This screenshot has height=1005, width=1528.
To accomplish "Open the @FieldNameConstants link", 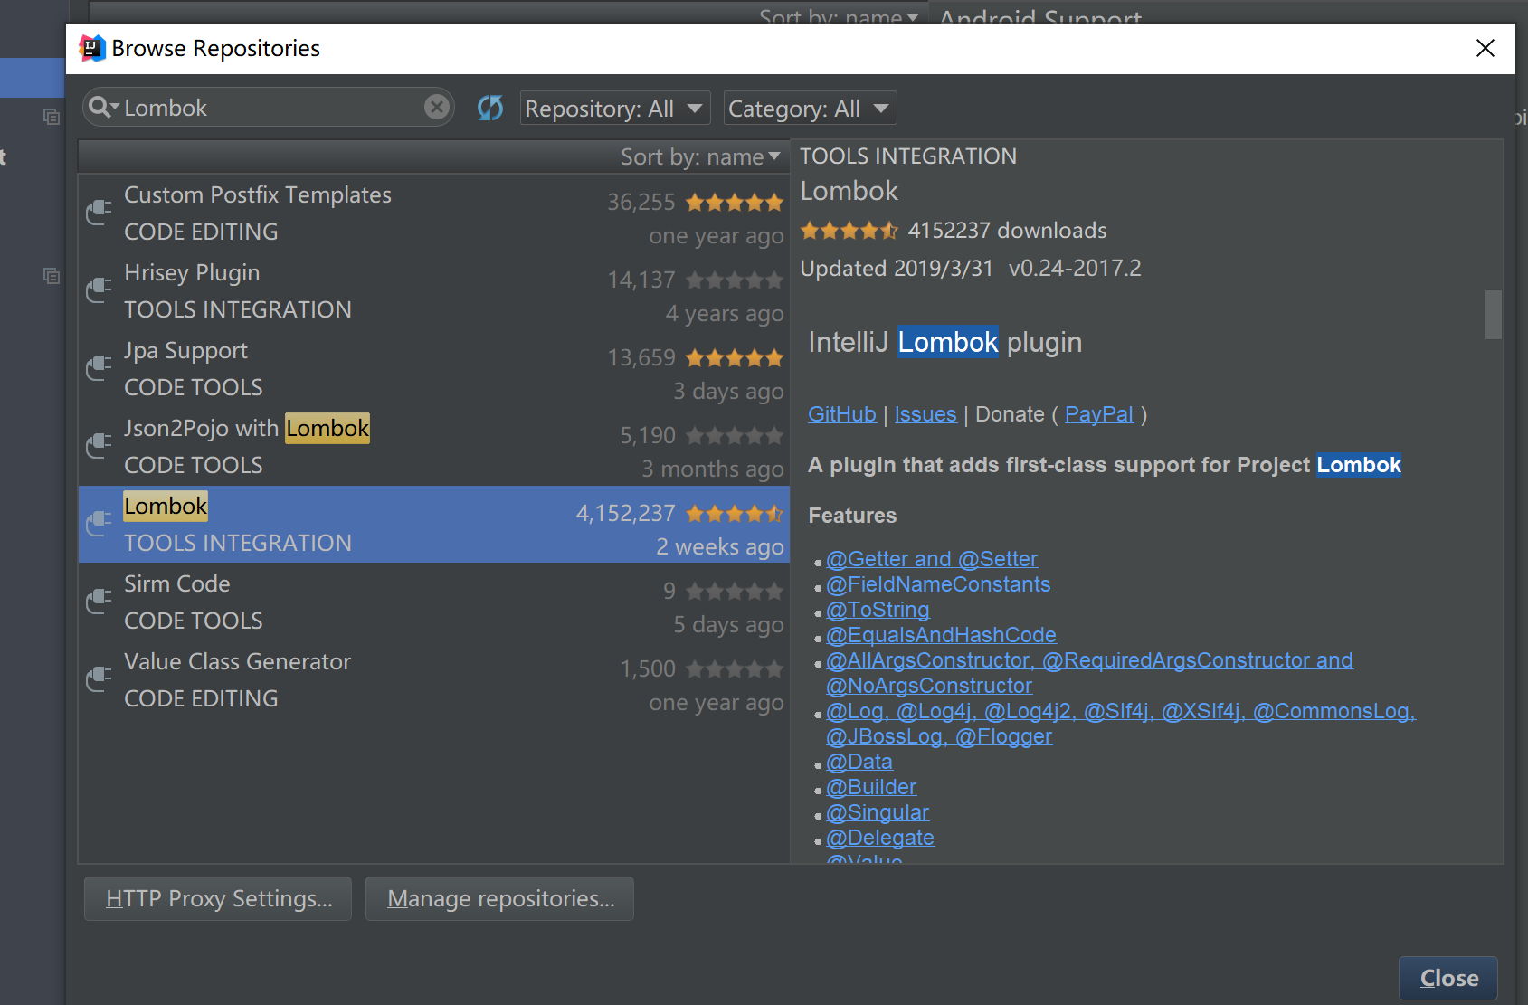I will coord(938,584).
